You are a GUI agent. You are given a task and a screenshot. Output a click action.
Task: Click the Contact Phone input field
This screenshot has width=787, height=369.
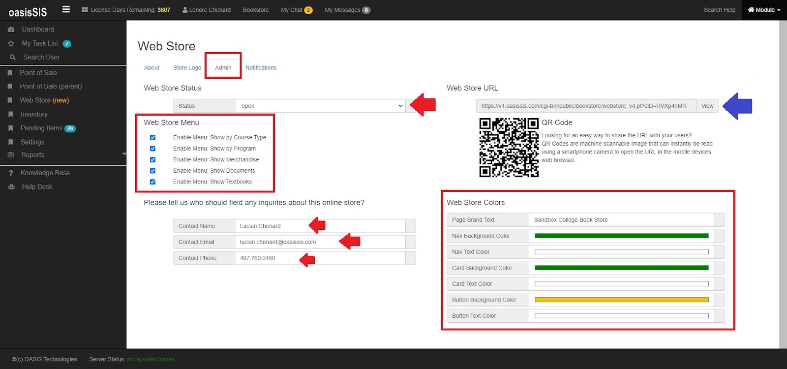pos(320,258)
